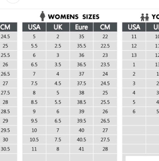
Task: Select the womens UK column header
Action: (58, 27)
